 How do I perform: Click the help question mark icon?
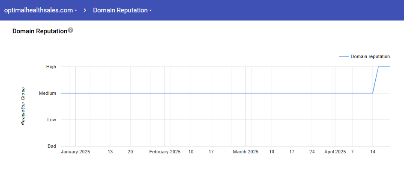coord(71,30)
